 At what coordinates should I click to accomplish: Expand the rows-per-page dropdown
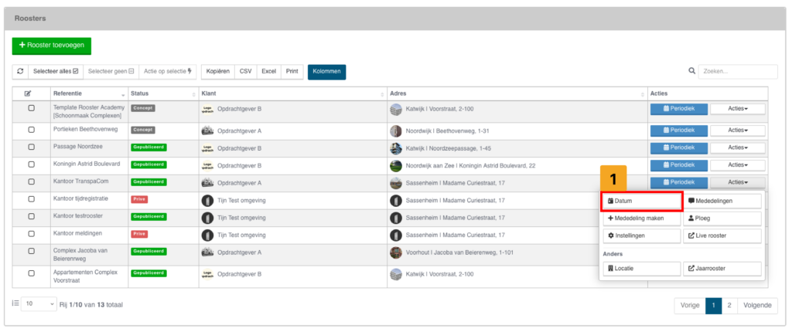[39, 305]
